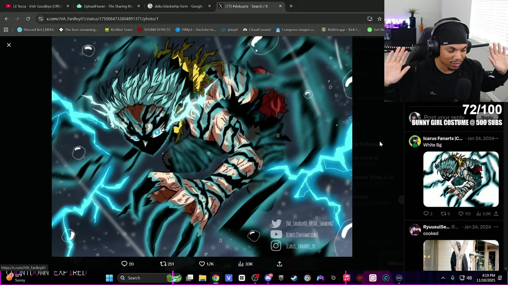Open the Discord Bot | MEE6 bookmark

[x=35, y=30]
